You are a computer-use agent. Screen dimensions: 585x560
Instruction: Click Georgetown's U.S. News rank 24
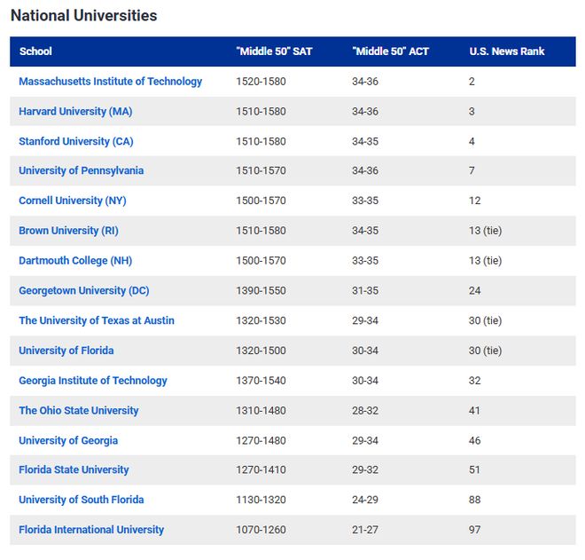(x=475, y=290)
